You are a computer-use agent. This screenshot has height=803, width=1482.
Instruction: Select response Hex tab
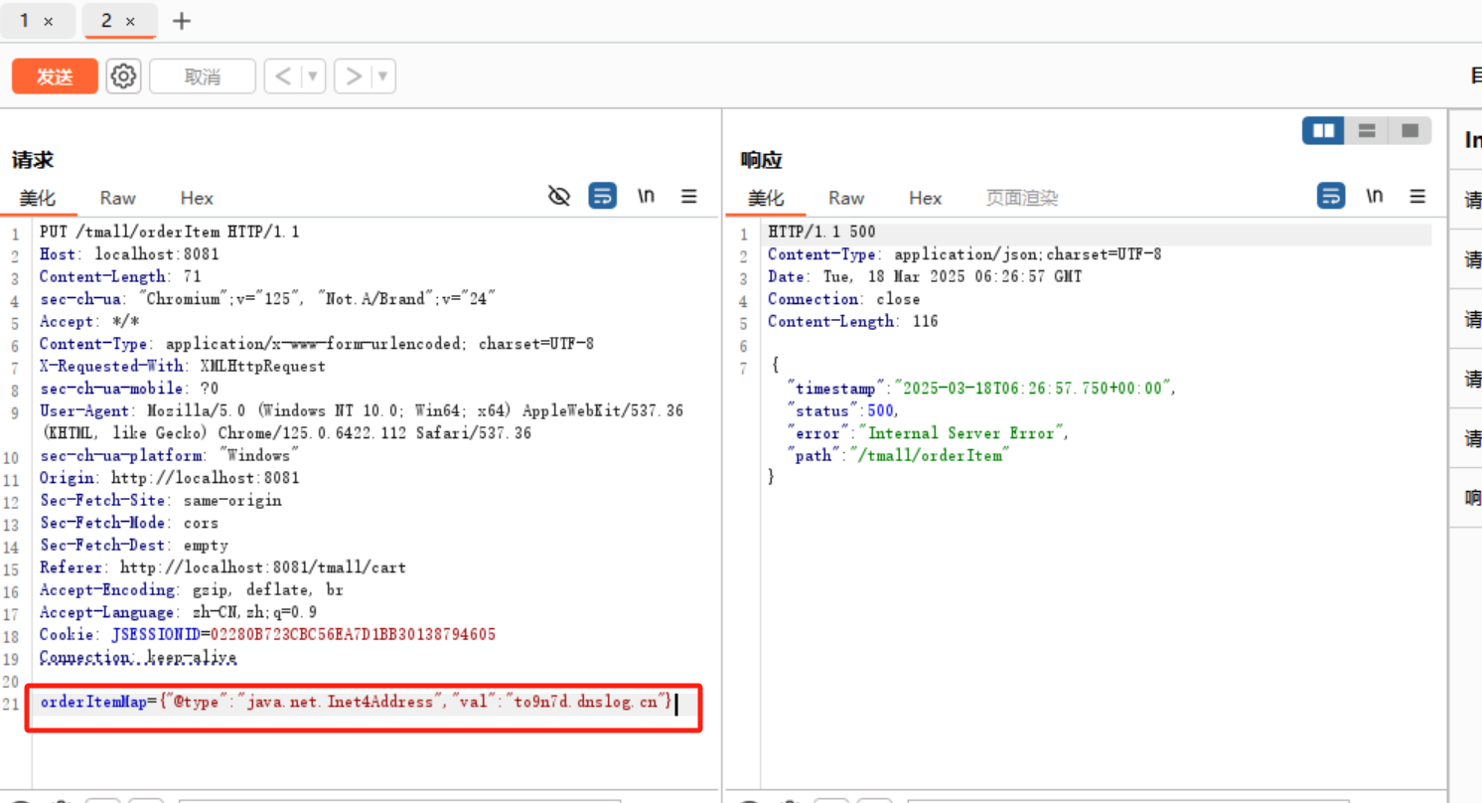(925, 198)
